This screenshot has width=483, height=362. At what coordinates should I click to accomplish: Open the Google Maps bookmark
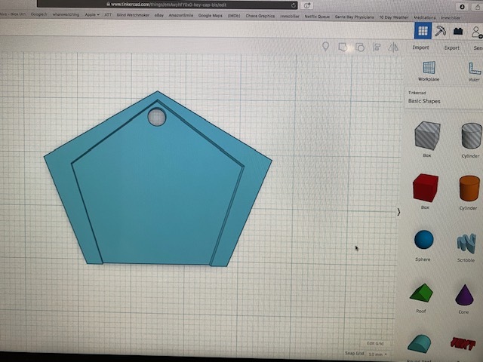tap(210, 15)
